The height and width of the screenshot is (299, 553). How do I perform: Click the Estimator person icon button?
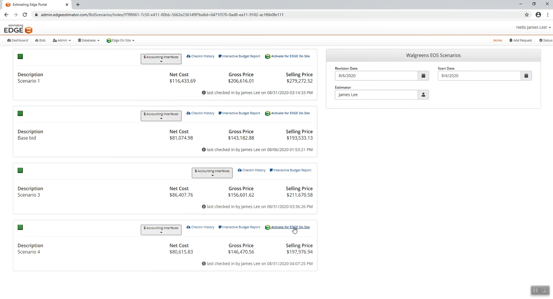[x=423, y=95]
